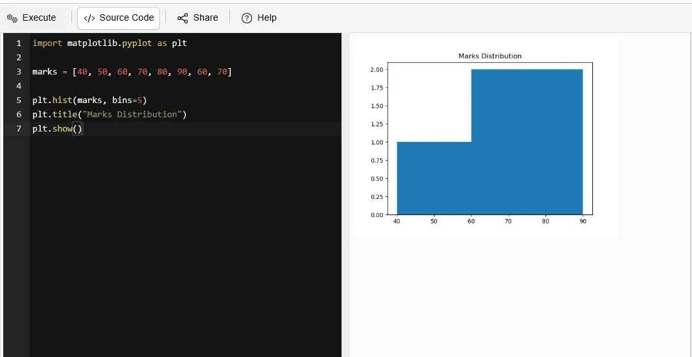Click the Execute gears icon

click(x=12, y=18)
